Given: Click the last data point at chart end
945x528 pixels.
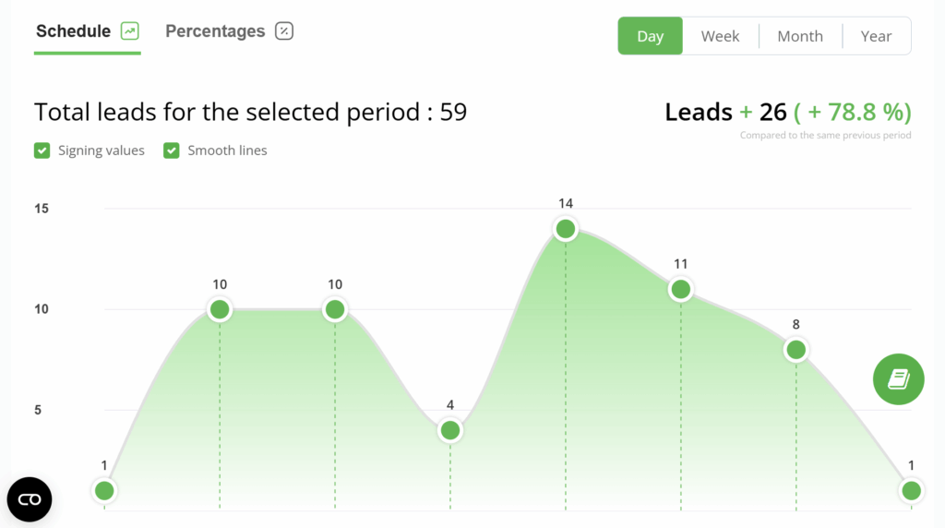Looking at the screenshot, I should (911, 491).
